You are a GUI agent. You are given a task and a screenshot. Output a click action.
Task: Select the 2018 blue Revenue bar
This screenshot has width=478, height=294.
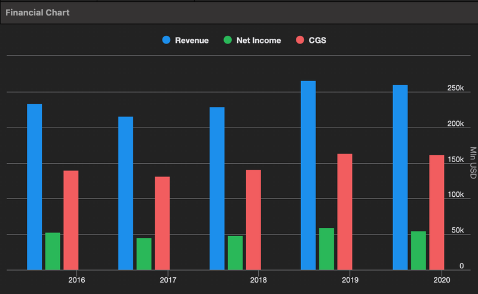pyautogui.click(x=217, y=188)
